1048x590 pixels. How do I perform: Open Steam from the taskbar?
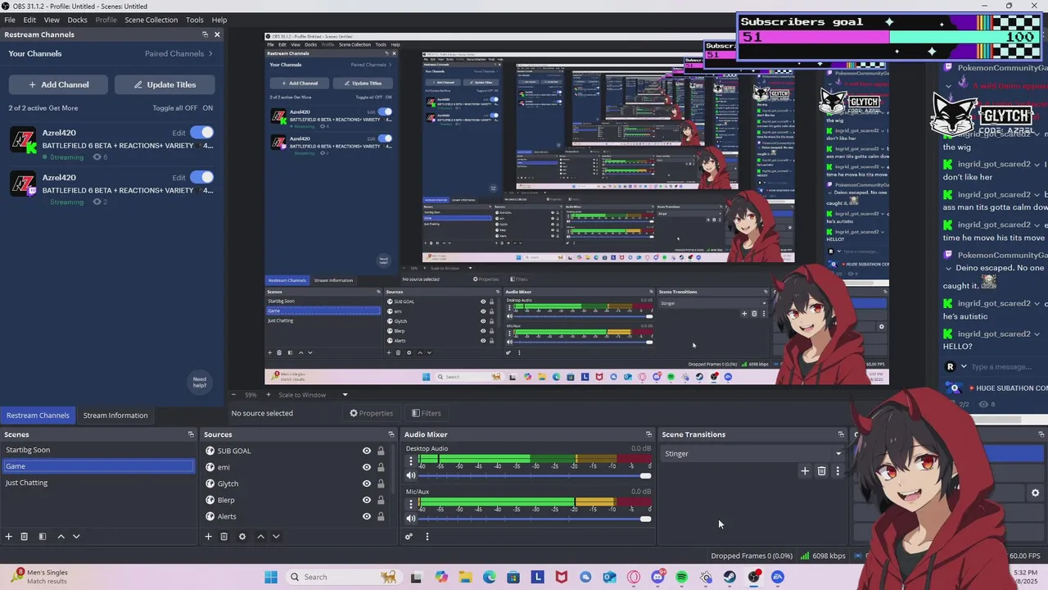730,577
